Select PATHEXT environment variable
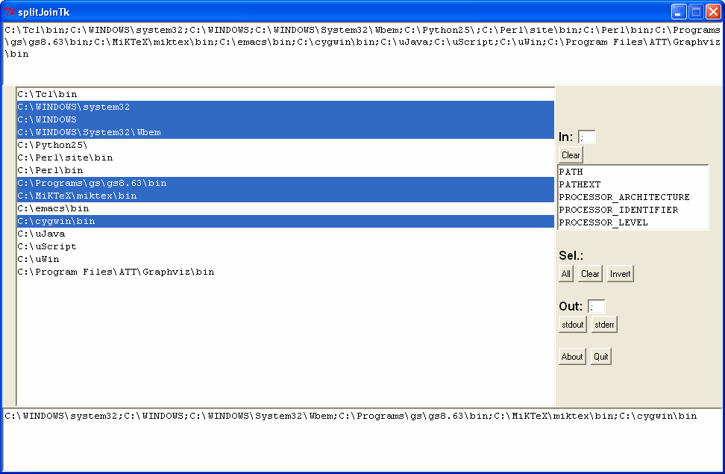 (580, 184)
